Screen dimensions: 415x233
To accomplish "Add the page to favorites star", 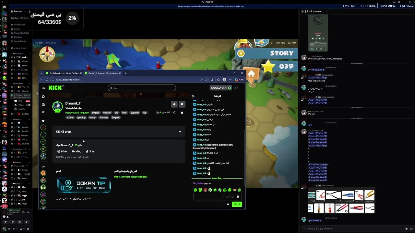I will pos(206,80).
